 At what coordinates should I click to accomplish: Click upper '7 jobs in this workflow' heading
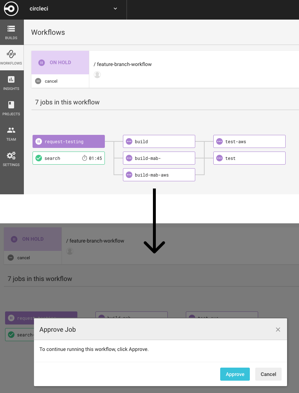[x=67, y=102]
